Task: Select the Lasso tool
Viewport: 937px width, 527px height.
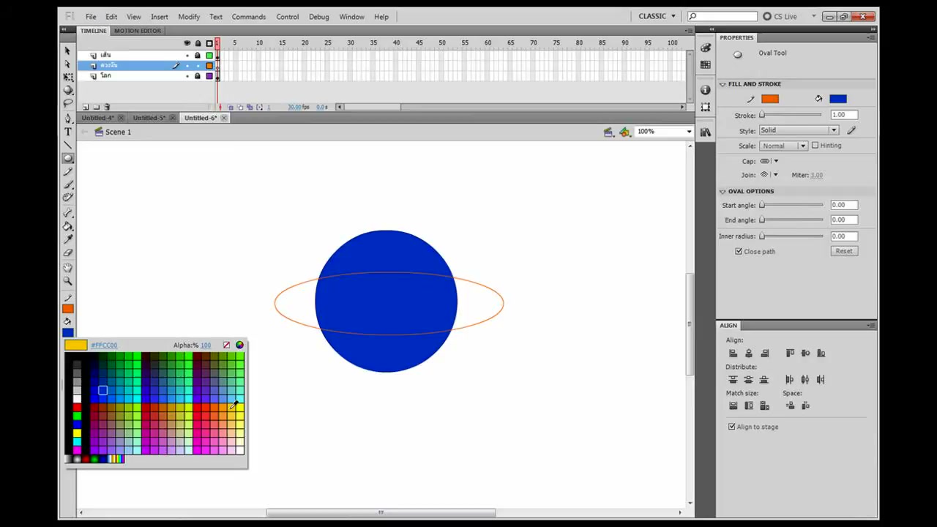Action: tap(67, 104)
